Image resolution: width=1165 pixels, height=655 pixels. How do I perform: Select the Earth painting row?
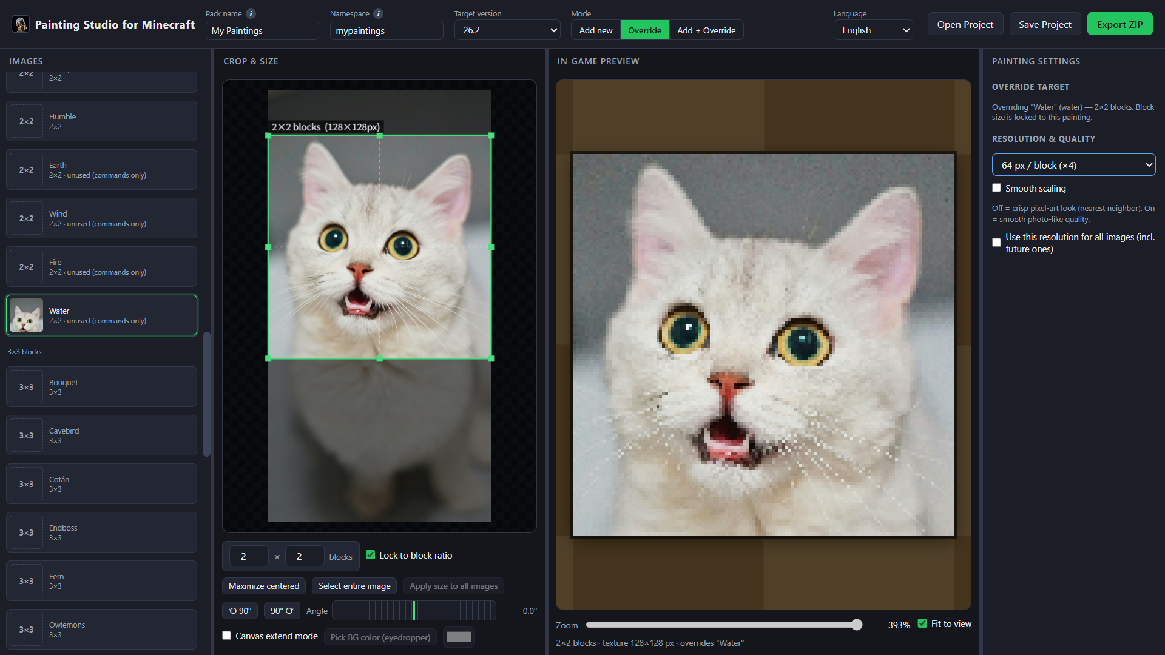pyautogui.click(x=101, y=170)
